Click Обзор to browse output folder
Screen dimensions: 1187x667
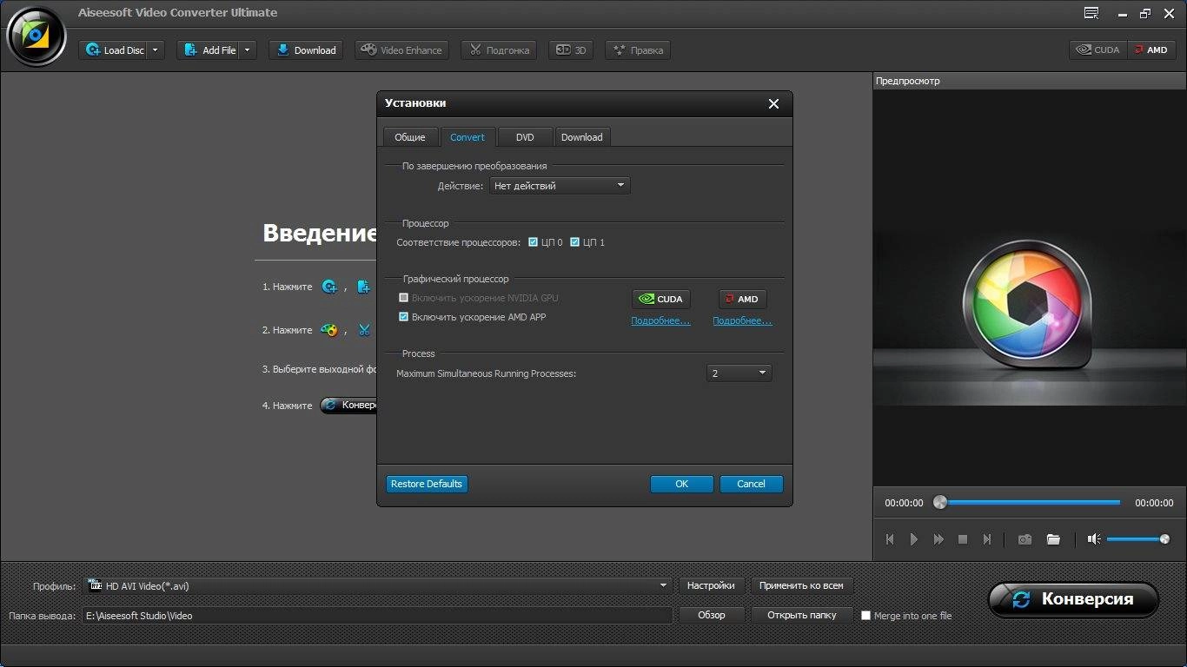711,615
